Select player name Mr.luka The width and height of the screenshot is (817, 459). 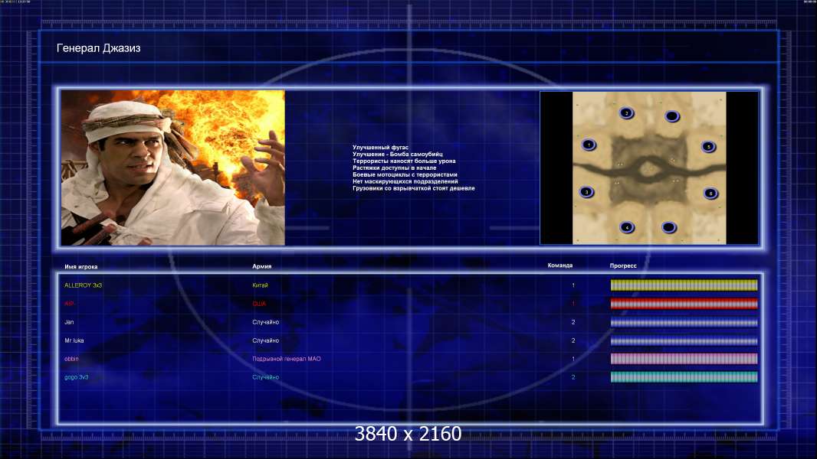(74, 340)
